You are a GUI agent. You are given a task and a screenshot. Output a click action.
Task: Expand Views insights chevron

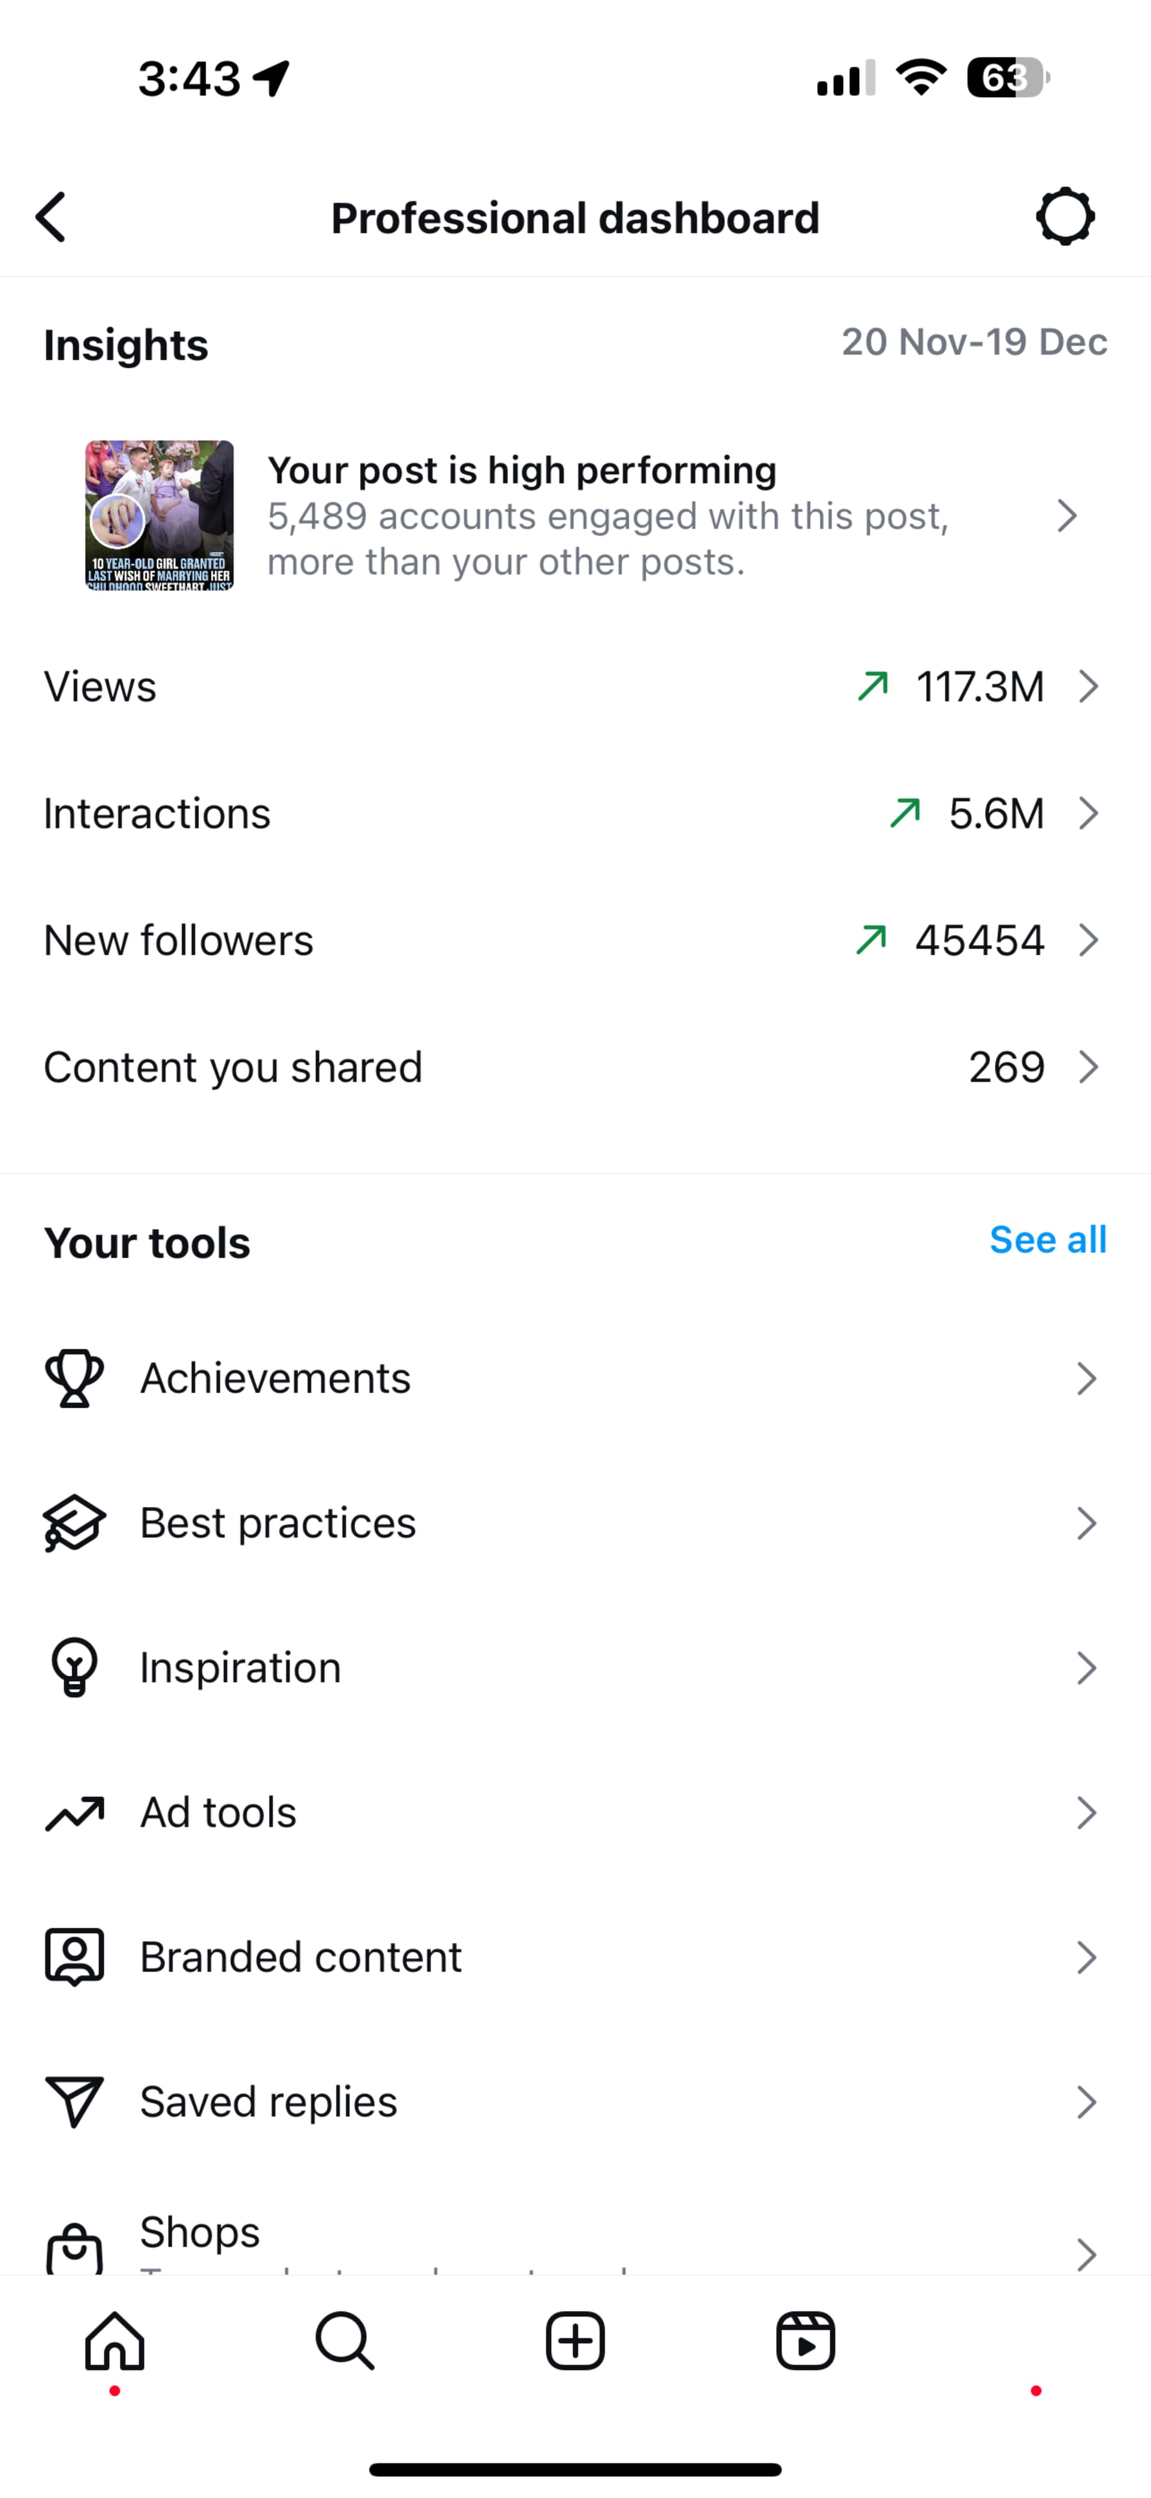pos(1089,687)
